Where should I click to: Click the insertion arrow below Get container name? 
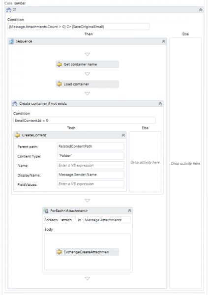point(87,74)
